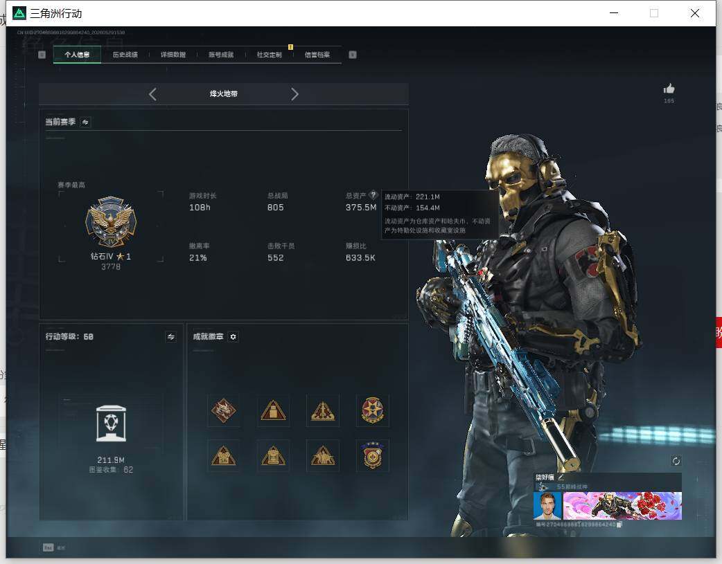Click the 当前赛季 heading
722x564 pixels.
(x=60, y=122)
